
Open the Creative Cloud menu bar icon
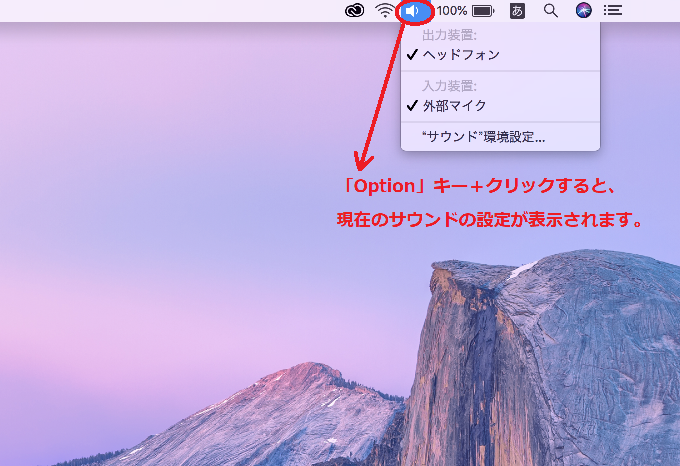coord(355,10)
